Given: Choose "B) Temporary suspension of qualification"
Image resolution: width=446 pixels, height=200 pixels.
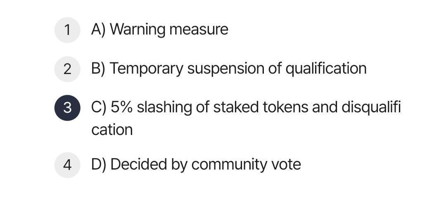Looking at the screenshot, I should coord(229,69).
